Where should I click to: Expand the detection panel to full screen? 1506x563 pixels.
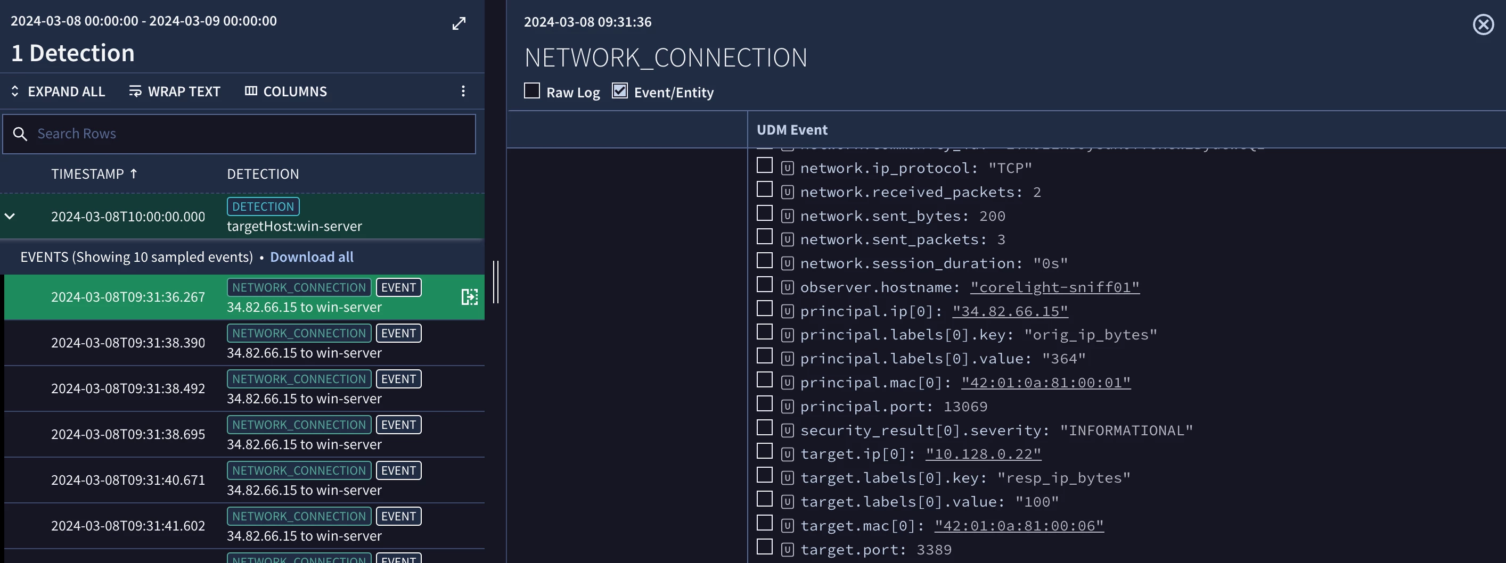click(x=459, y=23)
